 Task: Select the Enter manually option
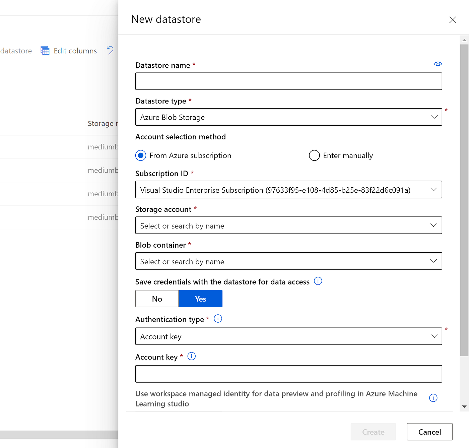click(x=314, y=155)
